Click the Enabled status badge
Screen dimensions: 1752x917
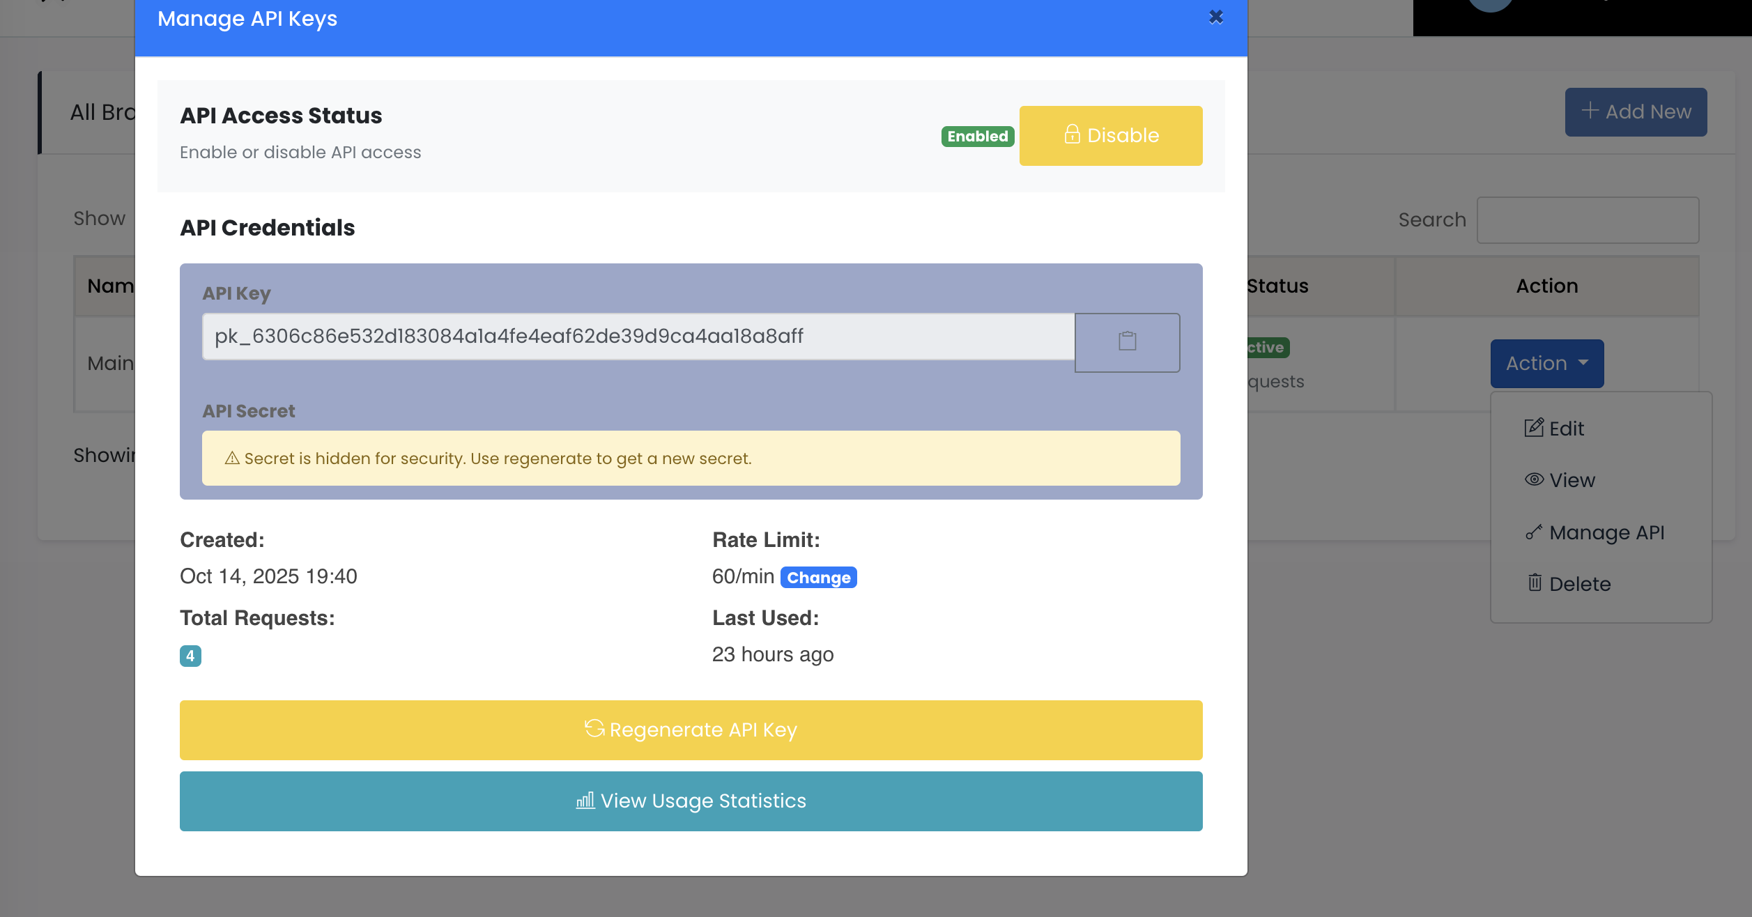click(x=977, y=137)
